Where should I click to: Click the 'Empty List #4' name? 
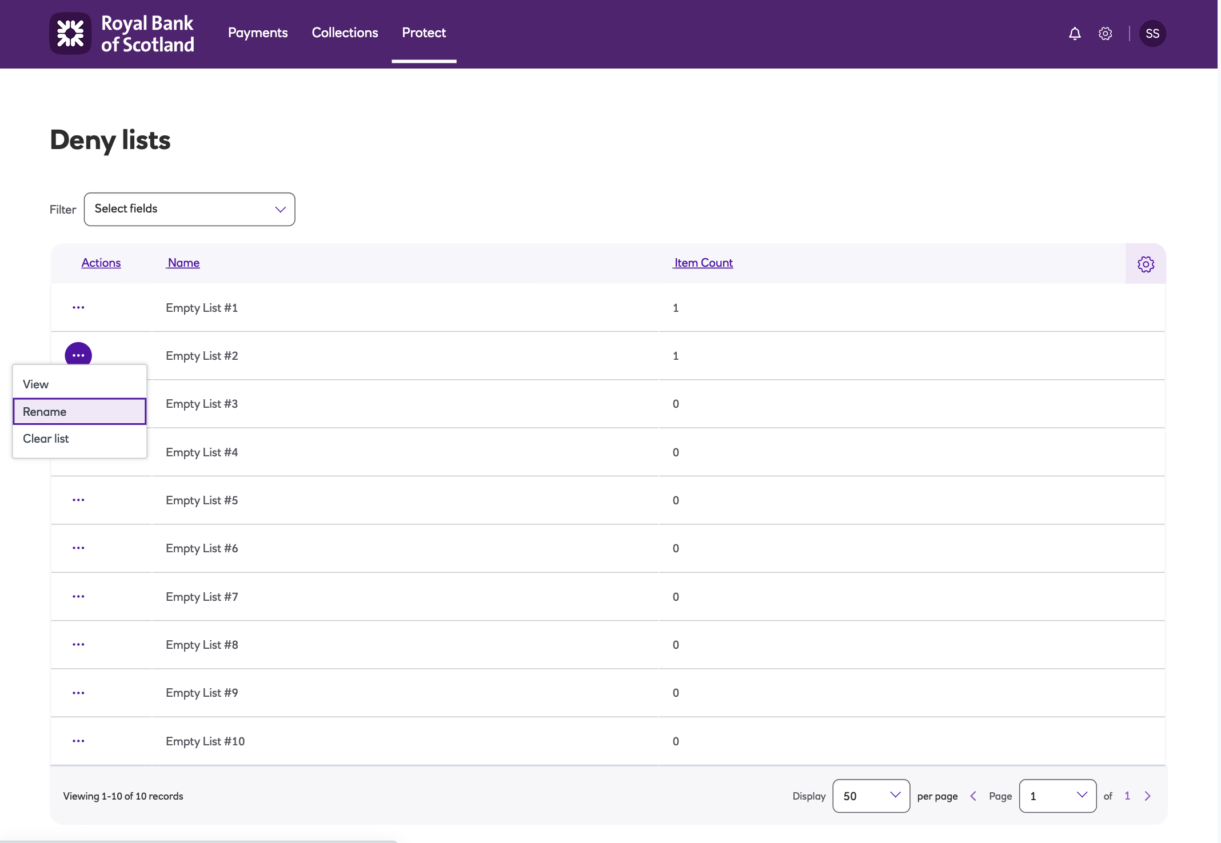pos(202,452)
